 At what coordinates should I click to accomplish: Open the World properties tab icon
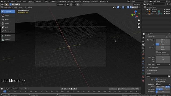143,54
